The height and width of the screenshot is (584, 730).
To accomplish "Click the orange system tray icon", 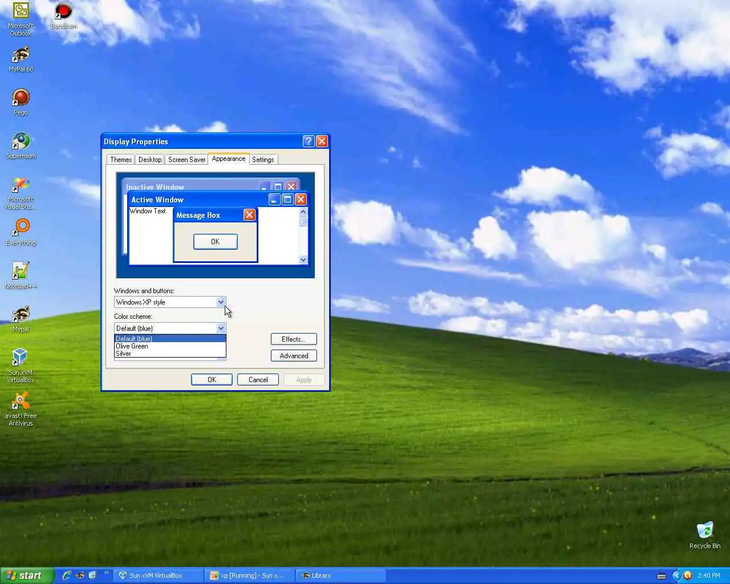I will coord(687,575).
